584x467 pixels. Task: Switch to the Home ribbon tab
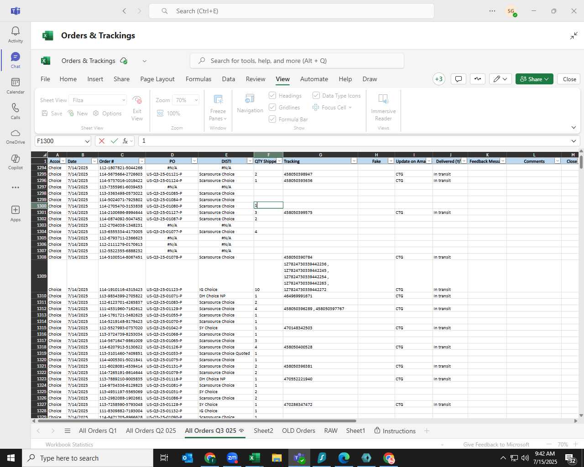coord(68,79)
